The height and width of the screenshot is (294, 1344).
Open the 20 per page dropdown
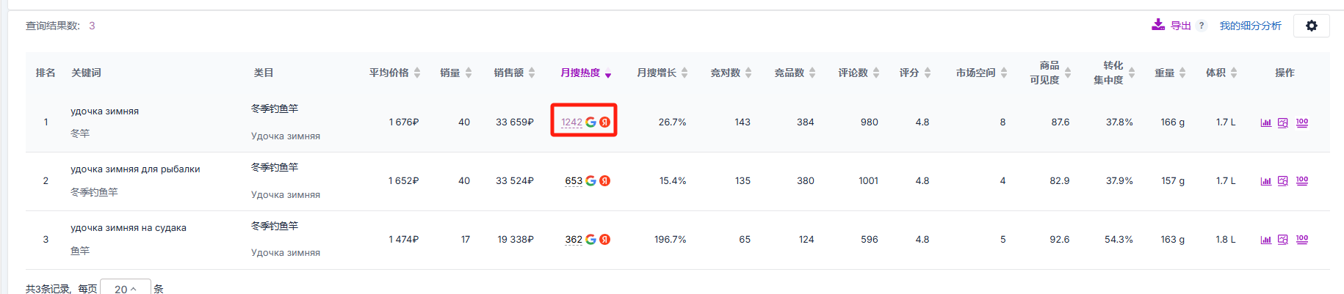click(x=126, y=289)
